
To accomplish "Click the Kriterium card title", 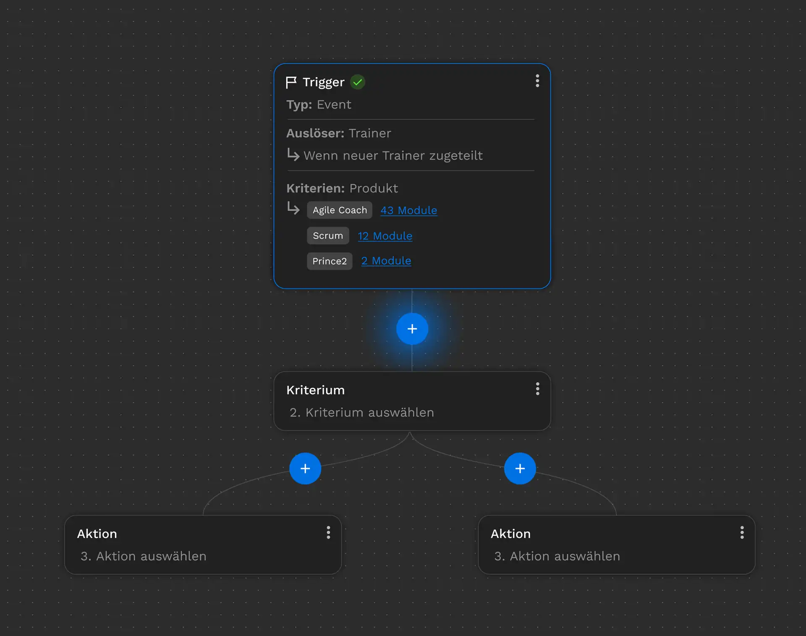I will tap(315, 390).
